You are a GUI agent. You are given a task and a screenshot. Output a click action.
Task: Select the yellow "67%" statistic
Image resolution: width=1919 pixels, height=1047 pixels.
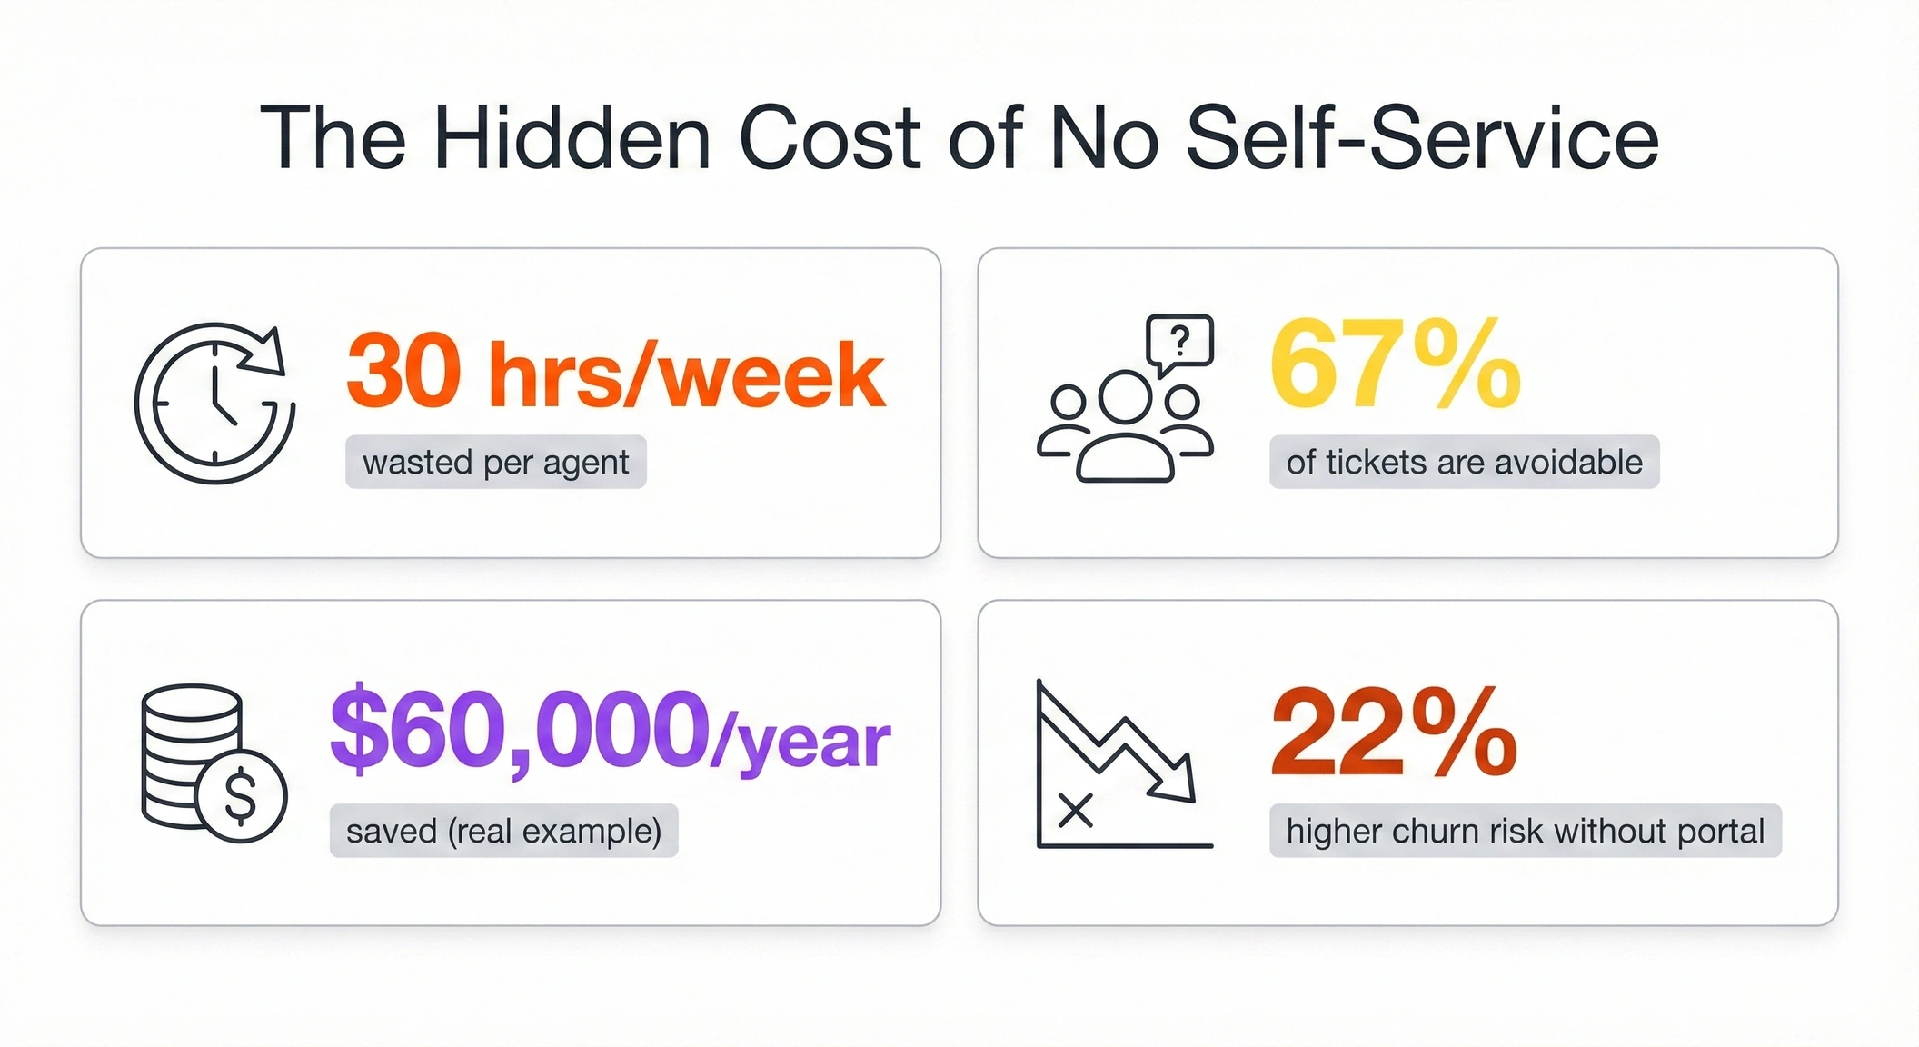pos(1394,364)
